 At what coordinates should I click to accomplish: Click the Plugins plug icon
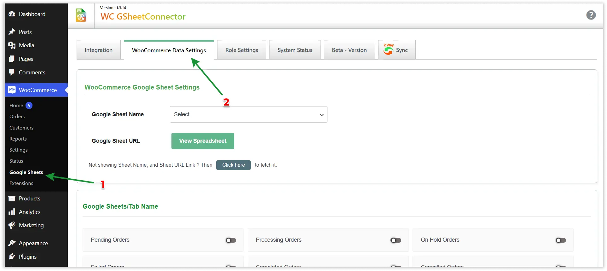click(x=12, y=257)
